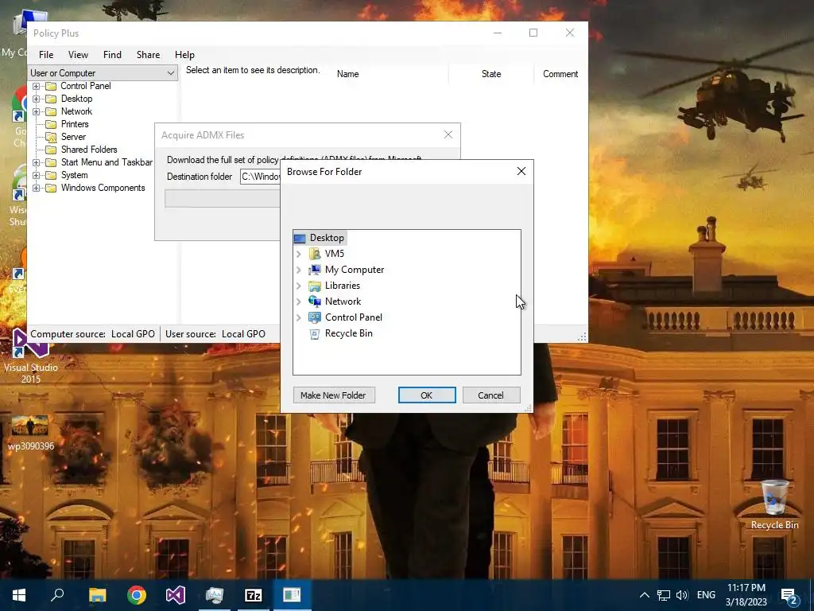Cancel the Browse For Folder dialog
This screenshot has width=814, height=611.
(x=491, y=395)
